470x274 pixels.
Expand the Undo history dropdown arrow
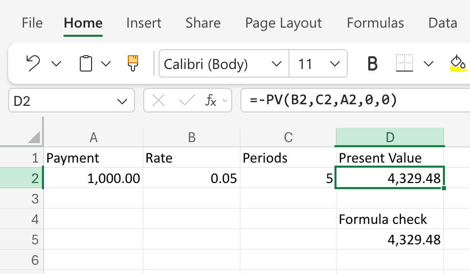(x=56, y=64)
